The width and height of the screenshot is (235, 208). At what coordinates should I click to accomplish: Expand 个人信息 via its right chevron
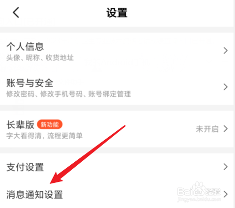pyautogui.click(x=226, y=51)
